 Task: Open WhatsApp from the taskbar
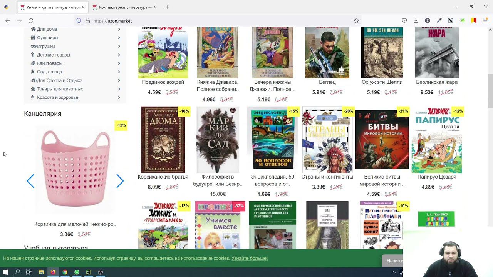click(77, 272)
